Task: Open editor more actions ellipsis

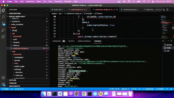Action: tap(171, 10)
